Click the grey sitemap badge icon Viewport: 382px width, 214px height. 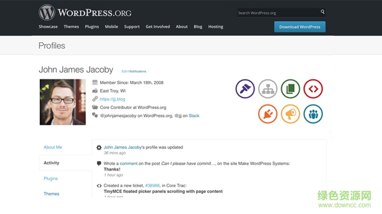pos(268,89)
